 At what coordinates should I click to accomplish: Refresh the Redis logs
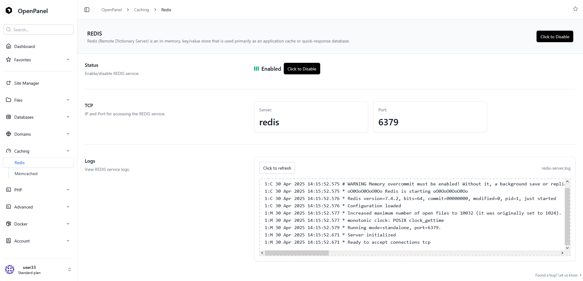point(277,168)
